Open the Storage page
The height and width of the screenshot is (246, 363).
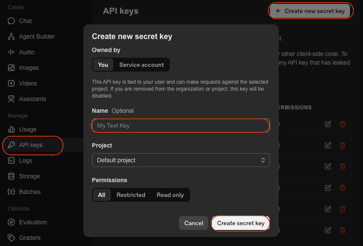coord(24,176)
